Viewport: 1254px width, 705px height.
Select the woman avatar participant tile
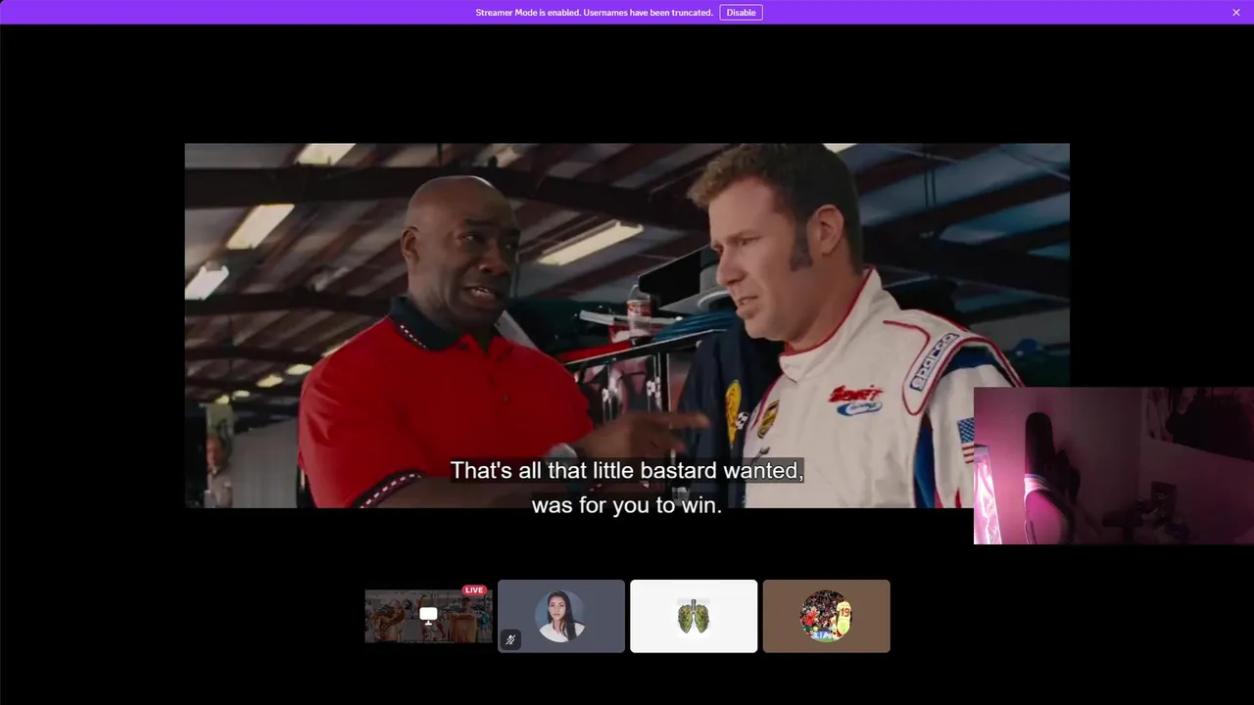click(x=561, y=616)
